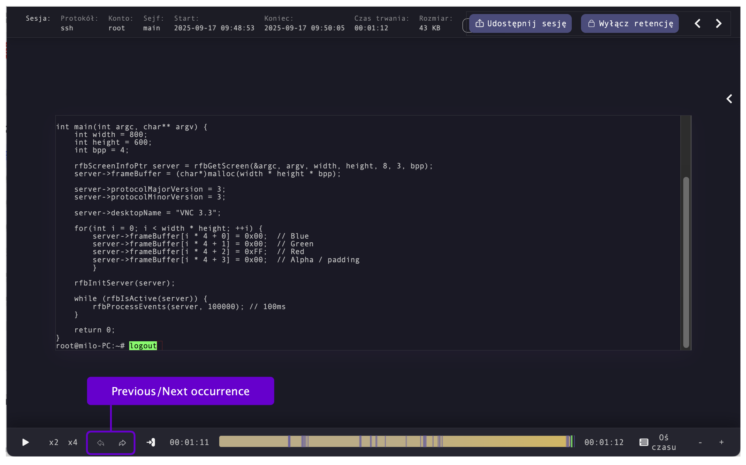Set playback speed to x4
The image size is (746, 465).
[x=73, y=442]
